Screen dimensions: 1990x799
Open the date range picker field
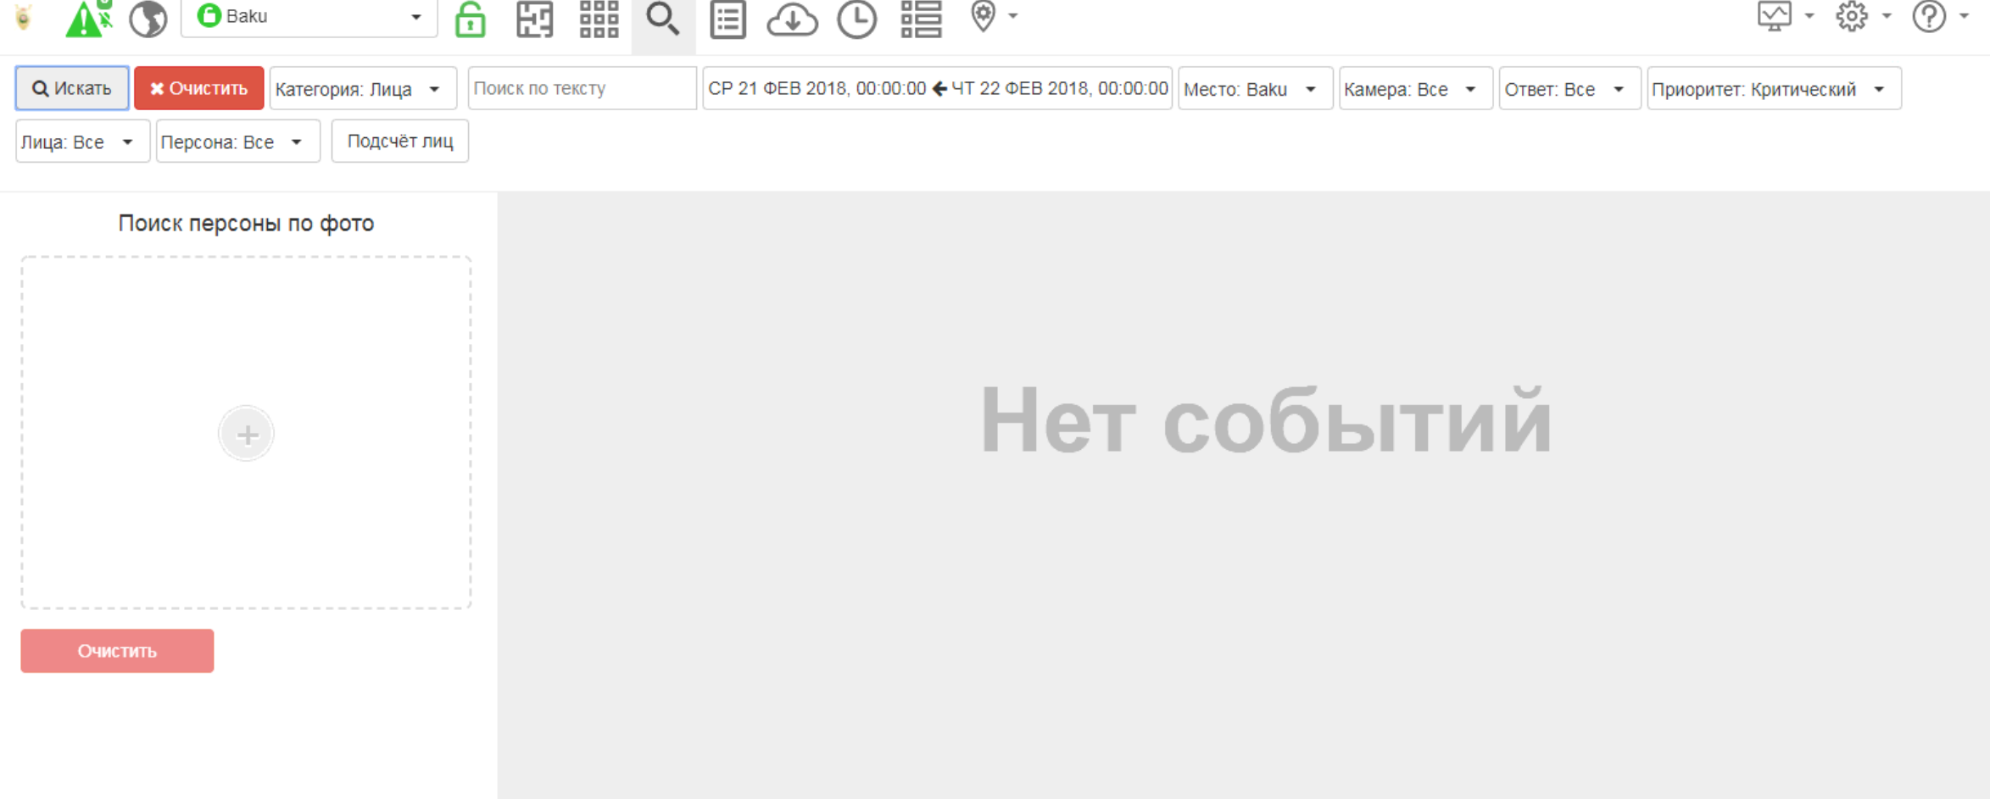[x=937, y=88]
